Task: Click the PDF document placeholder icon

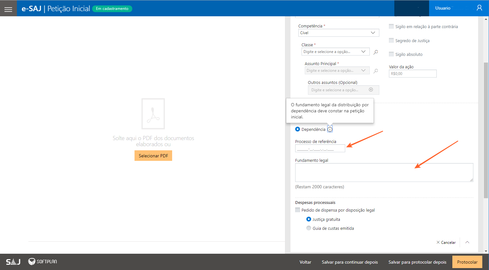Action: click(x=153, y=114)
